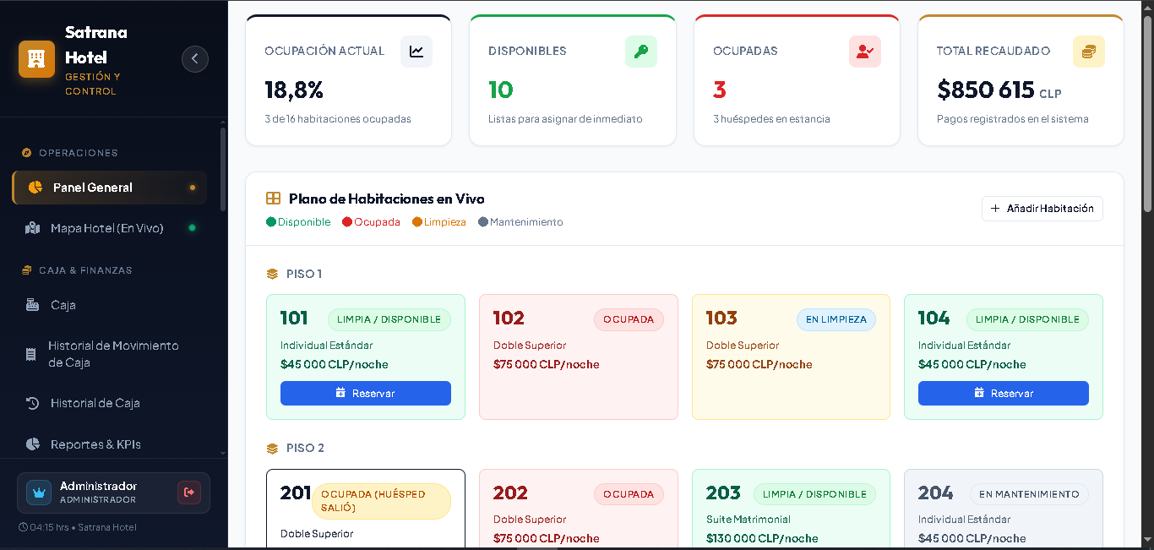Click the user-check icon in Ocupadas card
Screen dimensions: 1154x550
(x=865, y=52)
